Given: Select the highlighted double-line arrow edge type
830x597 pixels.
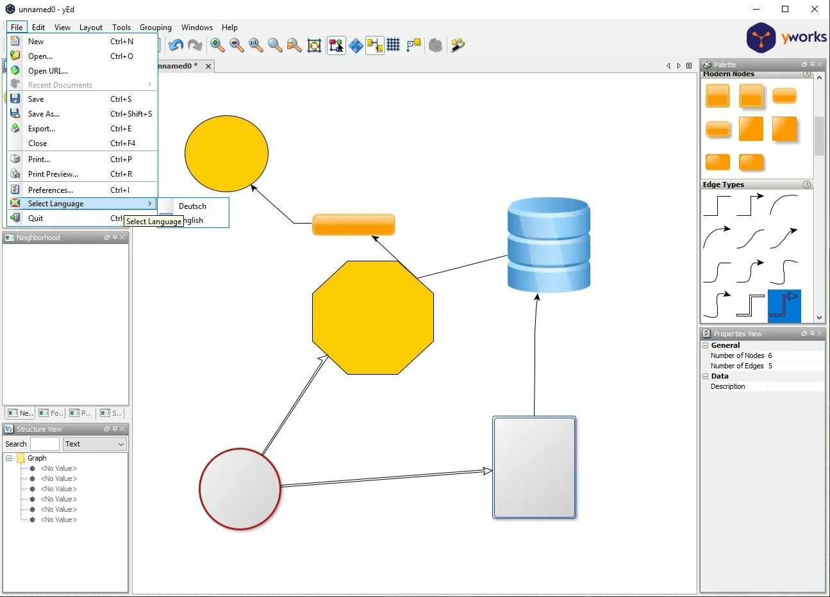Looking at the screenshot, I should click(x=784, y=306).
